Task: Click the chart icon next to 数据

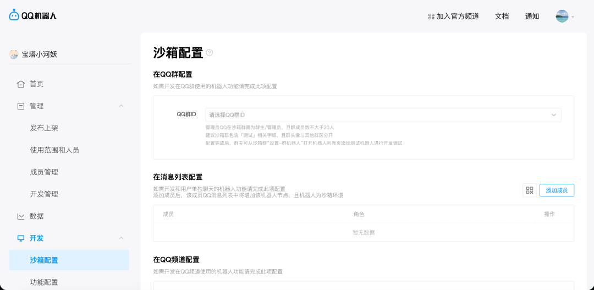Action: click(20, 216)
